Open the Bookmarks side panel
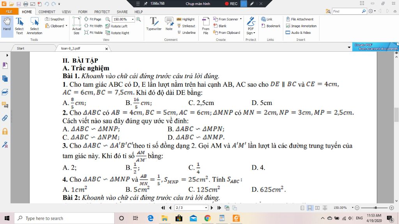The width and height of the screenshot is (399, 224). point(5,65)
